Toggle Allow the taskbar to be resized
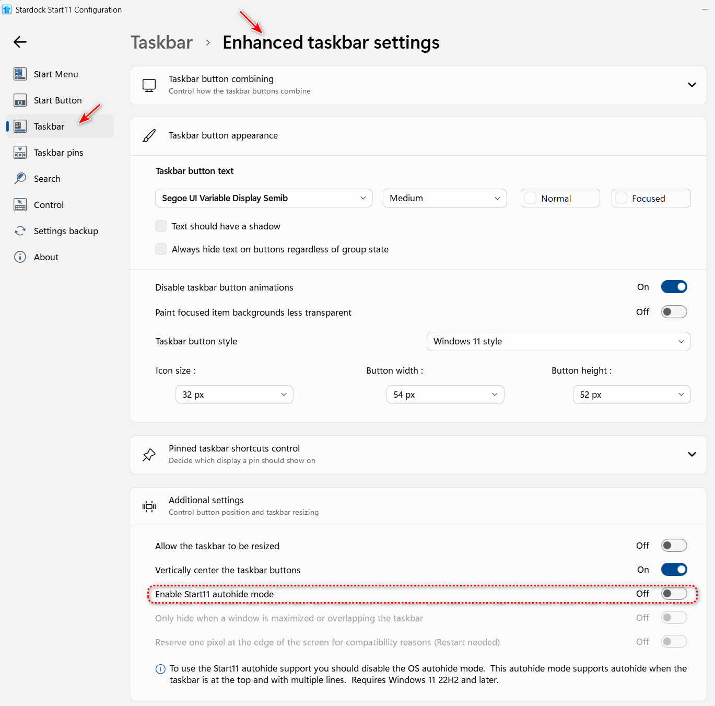Image resolution: width=715 pixels, height=706 pixels. coord(674,546)
